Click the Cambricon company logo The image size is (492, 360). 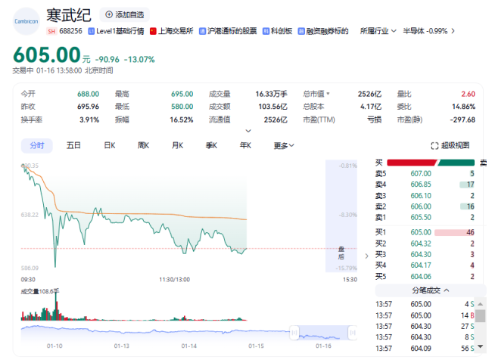click(x=26, y=21)
